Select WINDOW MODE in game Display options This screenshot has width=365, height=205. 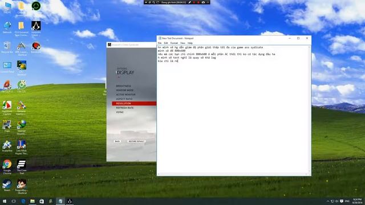[125, 90]
